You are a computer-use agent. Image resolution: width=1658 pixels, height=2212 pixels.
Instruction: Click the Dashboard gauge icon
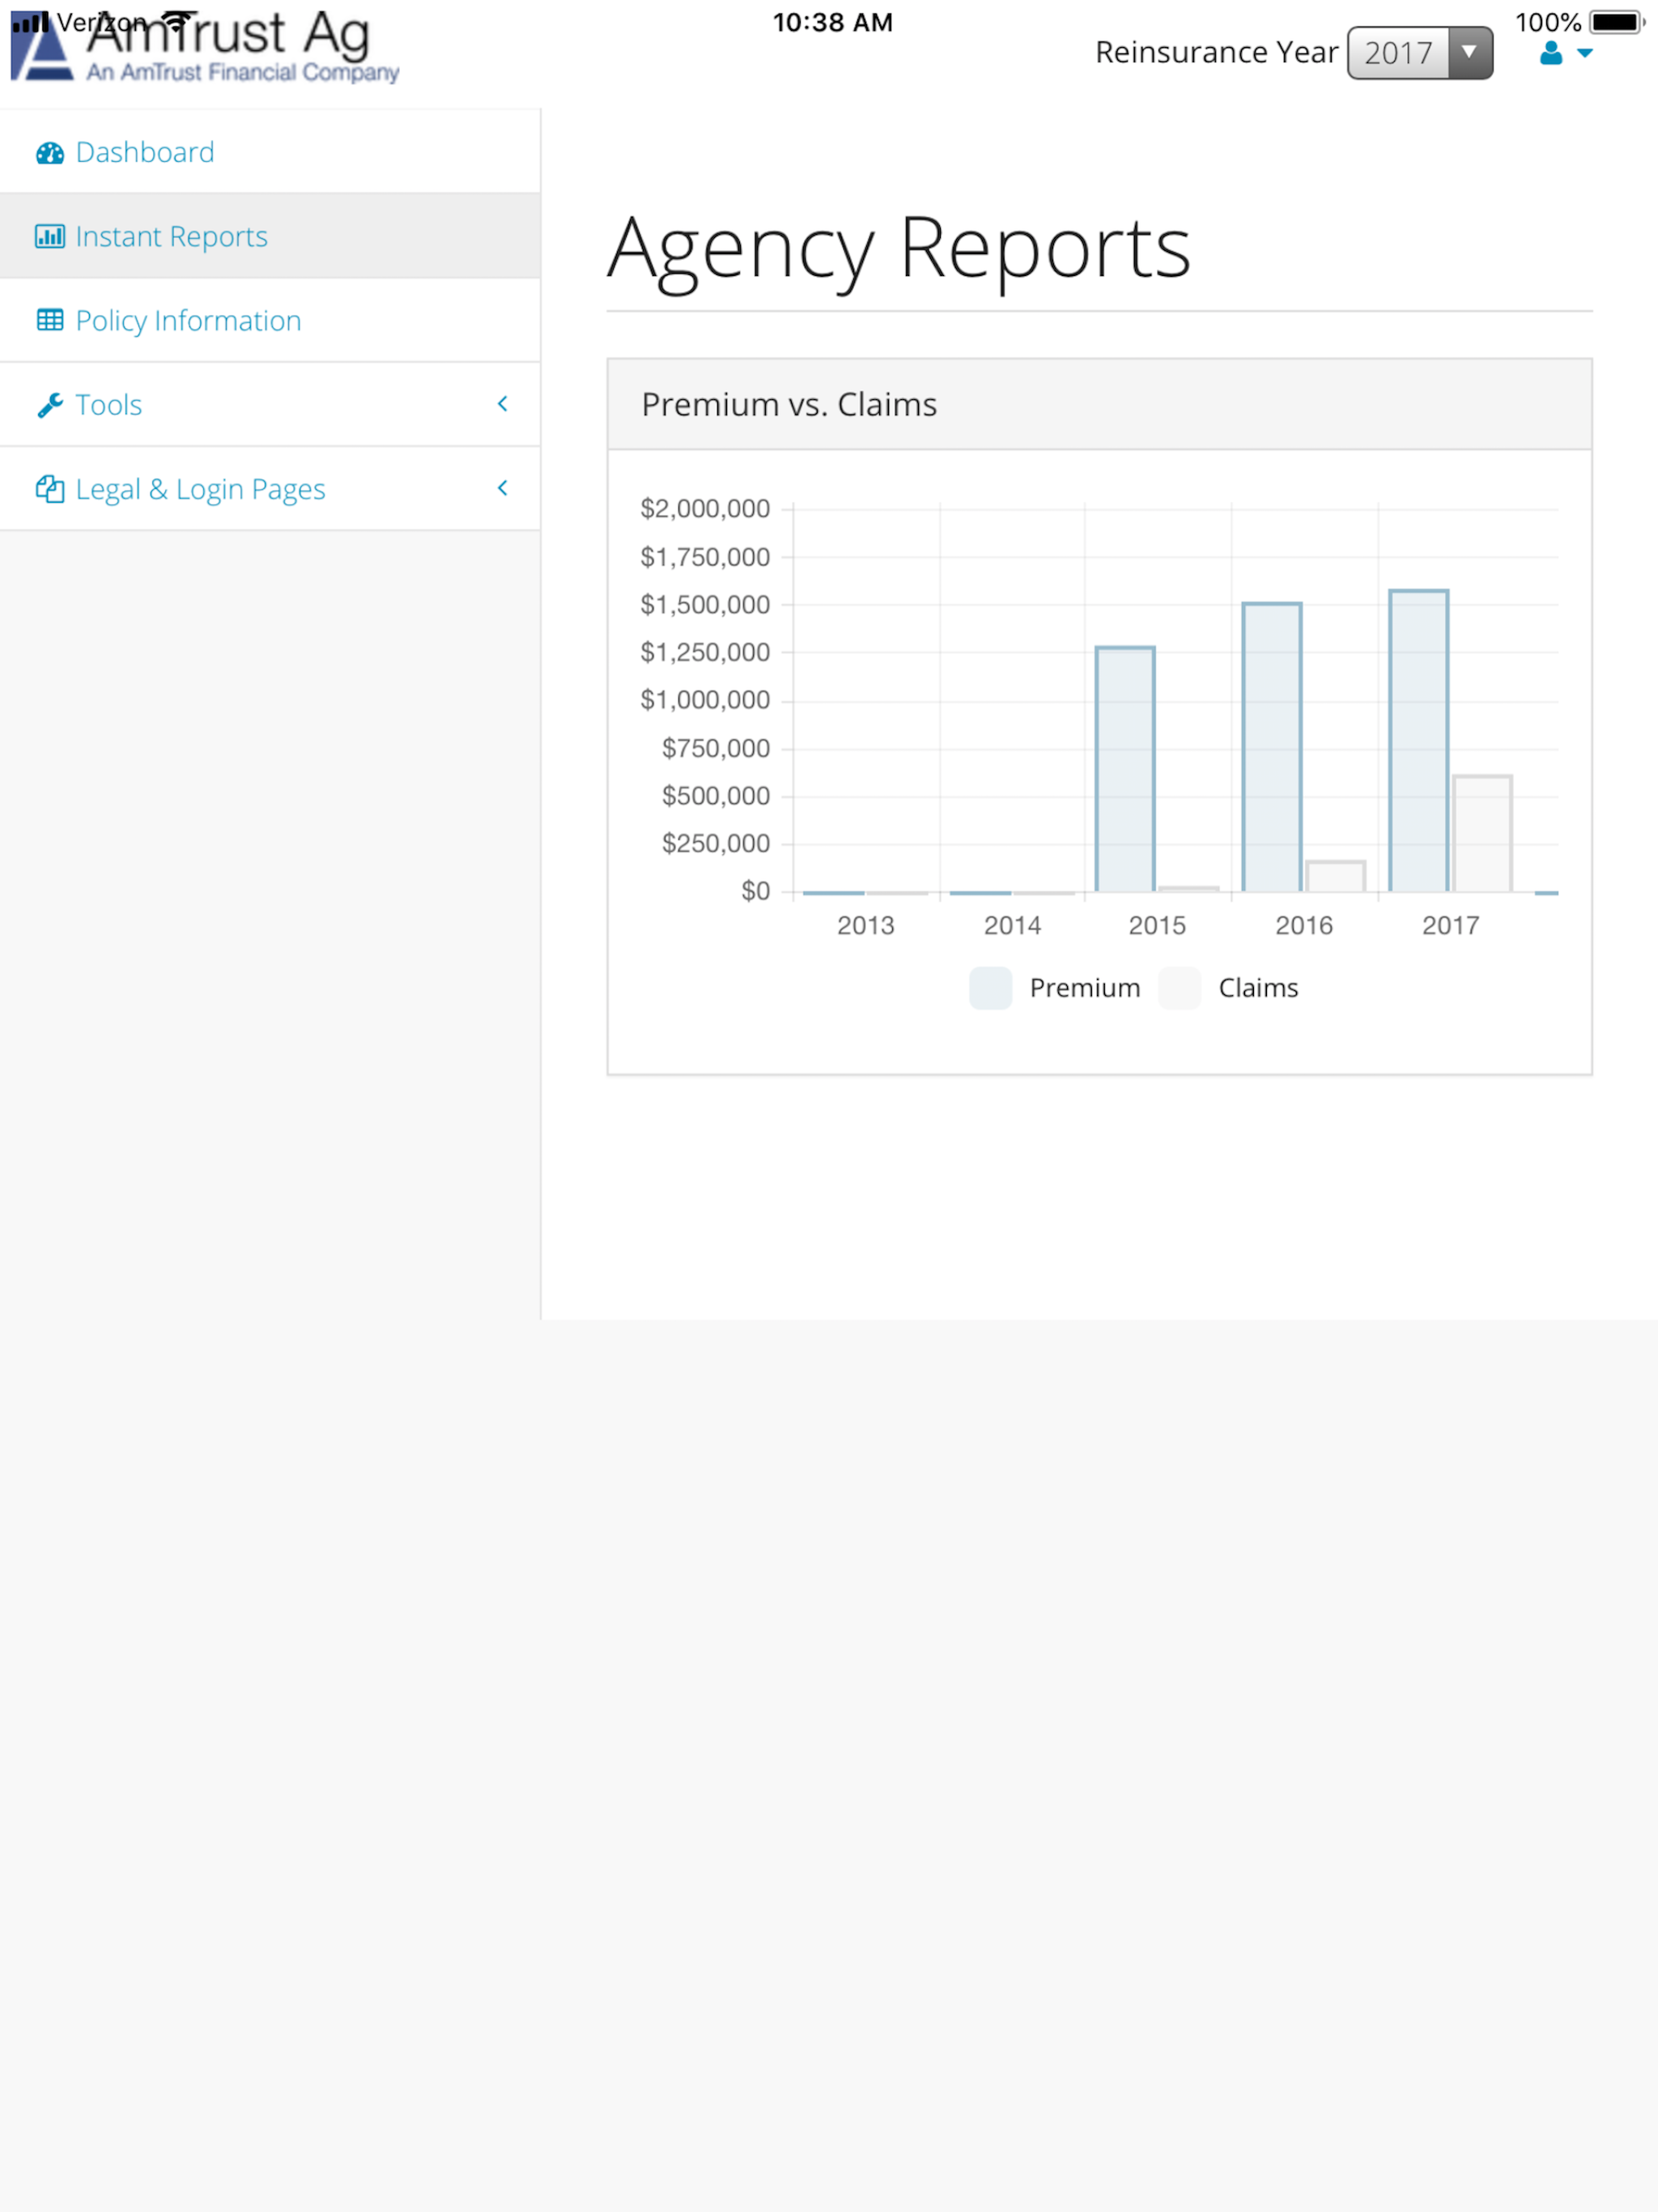click(50, 153)
